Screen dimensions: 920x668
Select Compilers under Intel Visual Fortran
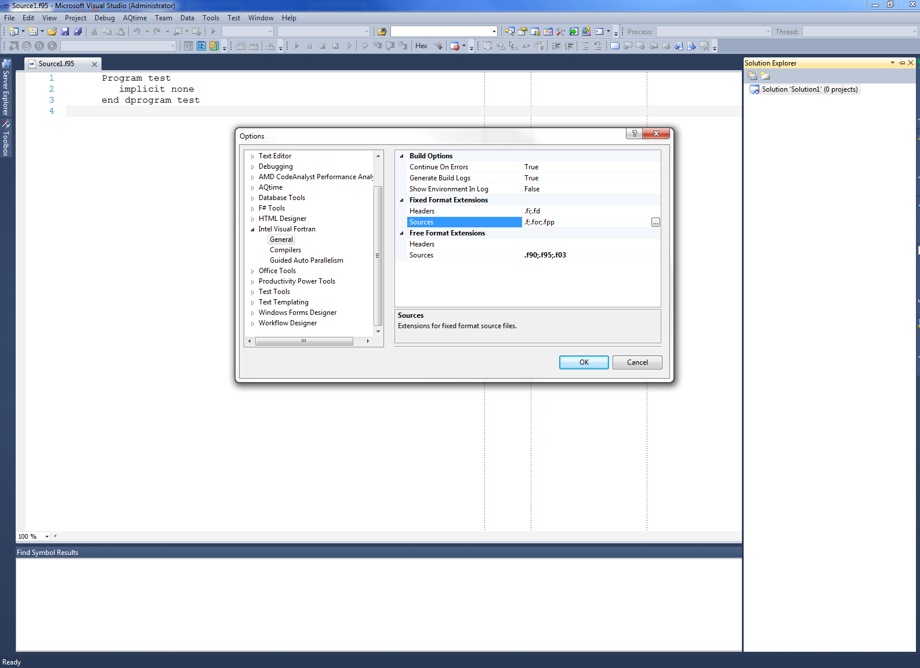285,250
